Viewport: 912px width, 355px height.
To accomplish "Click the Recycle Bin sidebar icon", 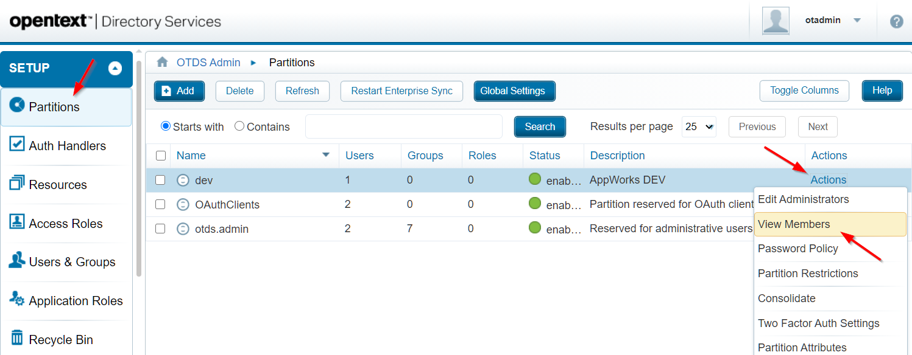I will (17, 339).
